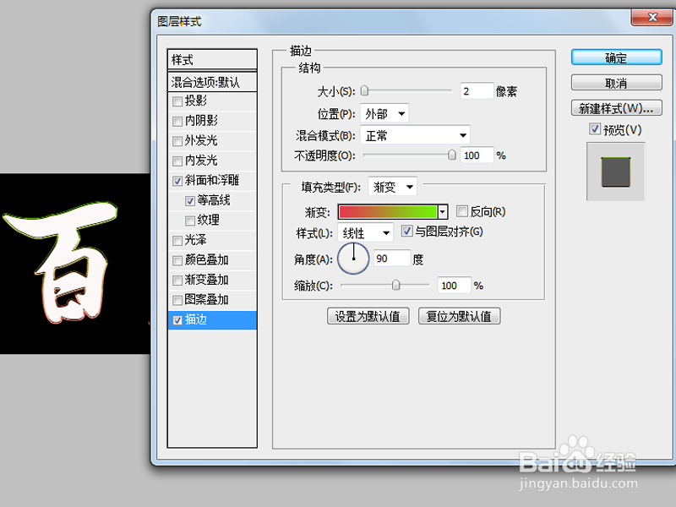Enable the 内阴影 inner shadow checkbox
The width and height of the screenshot is (676, 507).
pos(177,121)
